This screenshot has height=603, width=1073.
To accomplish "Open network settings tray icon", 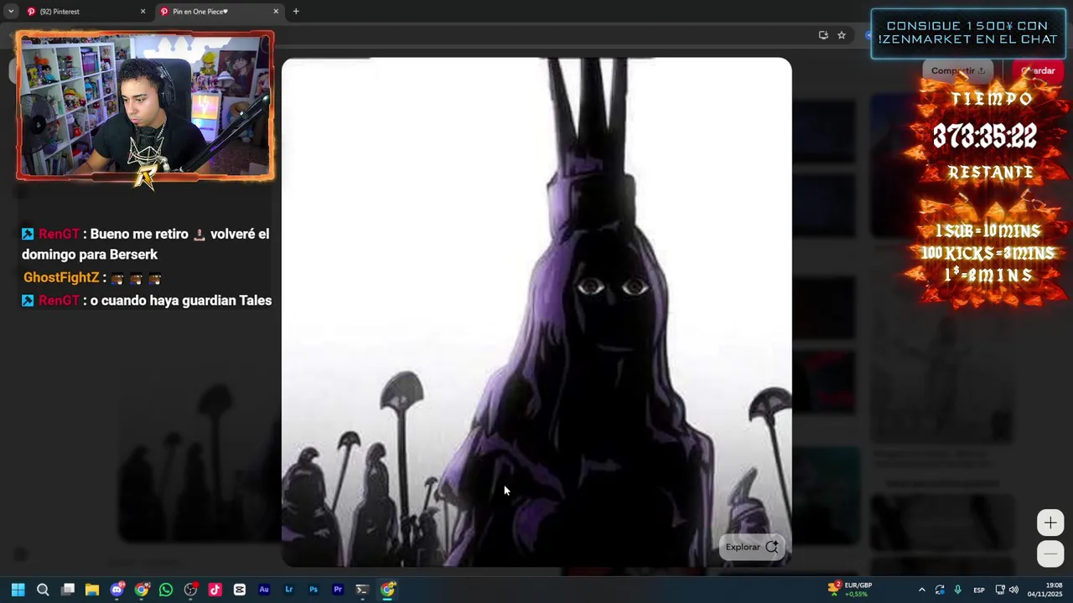I will tap(1000, 590).
